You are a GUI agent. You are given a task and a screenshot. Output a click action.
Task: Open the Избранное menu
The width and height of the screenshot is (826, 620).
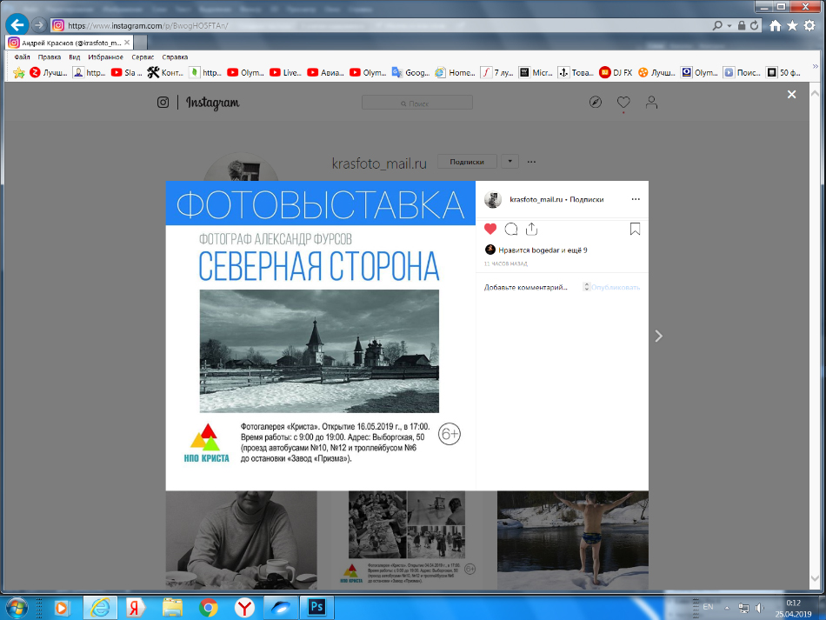pos(105,57)
